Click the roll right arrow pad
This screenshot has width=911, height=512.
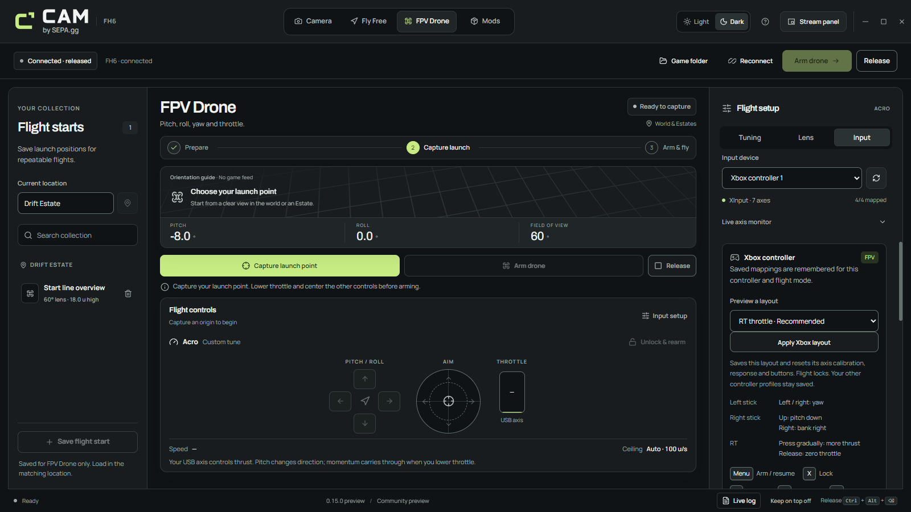389,401
